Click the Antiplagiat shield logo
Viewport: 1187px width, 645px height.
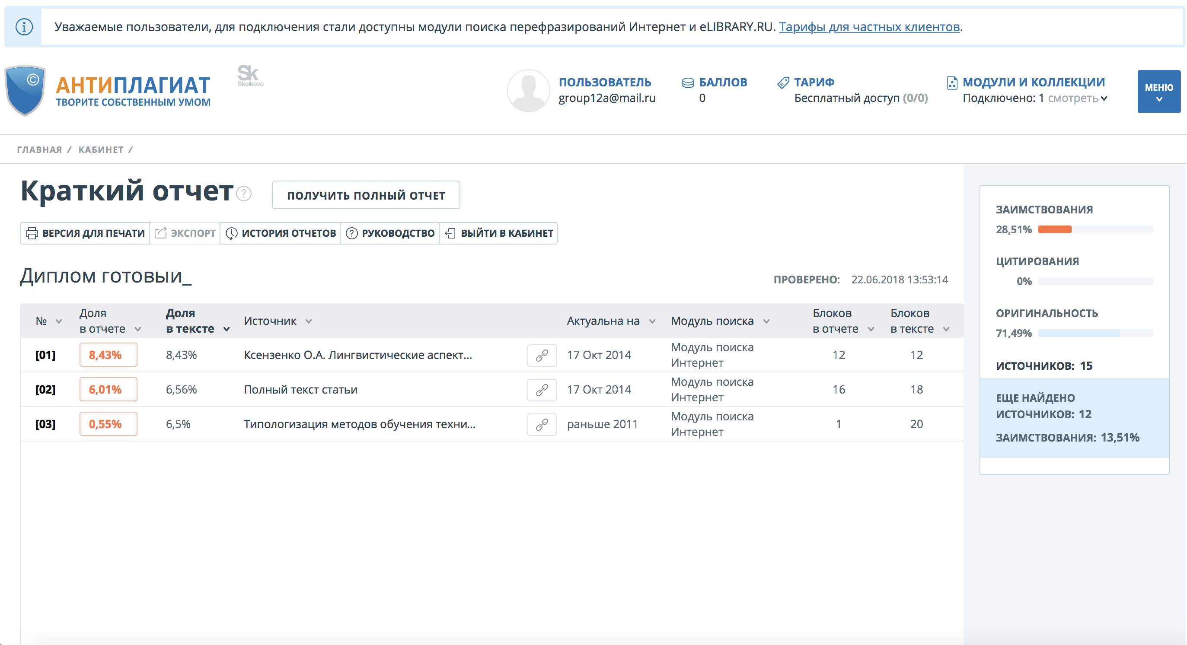pyautogui.click(x=26, y=90)
